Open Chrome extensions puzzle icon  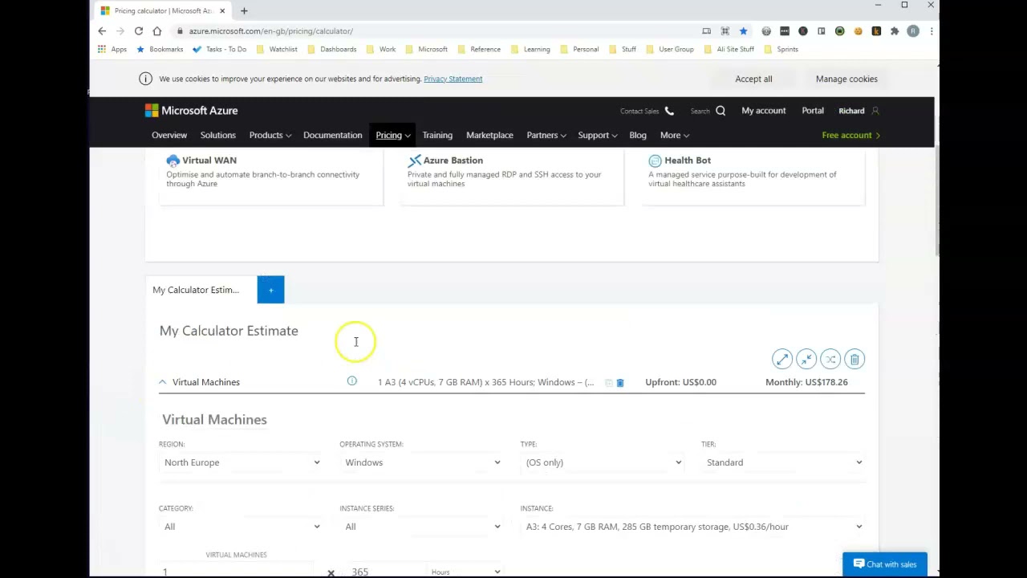click(x=895, y=31)
